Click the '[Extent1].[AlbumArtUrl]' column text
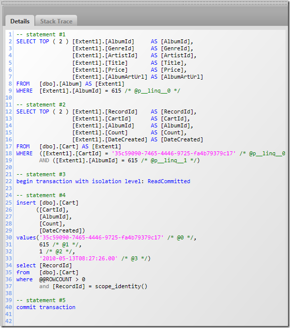Image resolution: width=290 pixels, height=328 pixels. click(x=110, y=77)
